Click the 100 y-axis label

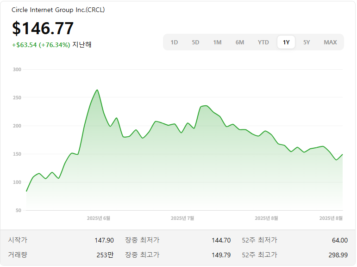click(x=17, y=182)
